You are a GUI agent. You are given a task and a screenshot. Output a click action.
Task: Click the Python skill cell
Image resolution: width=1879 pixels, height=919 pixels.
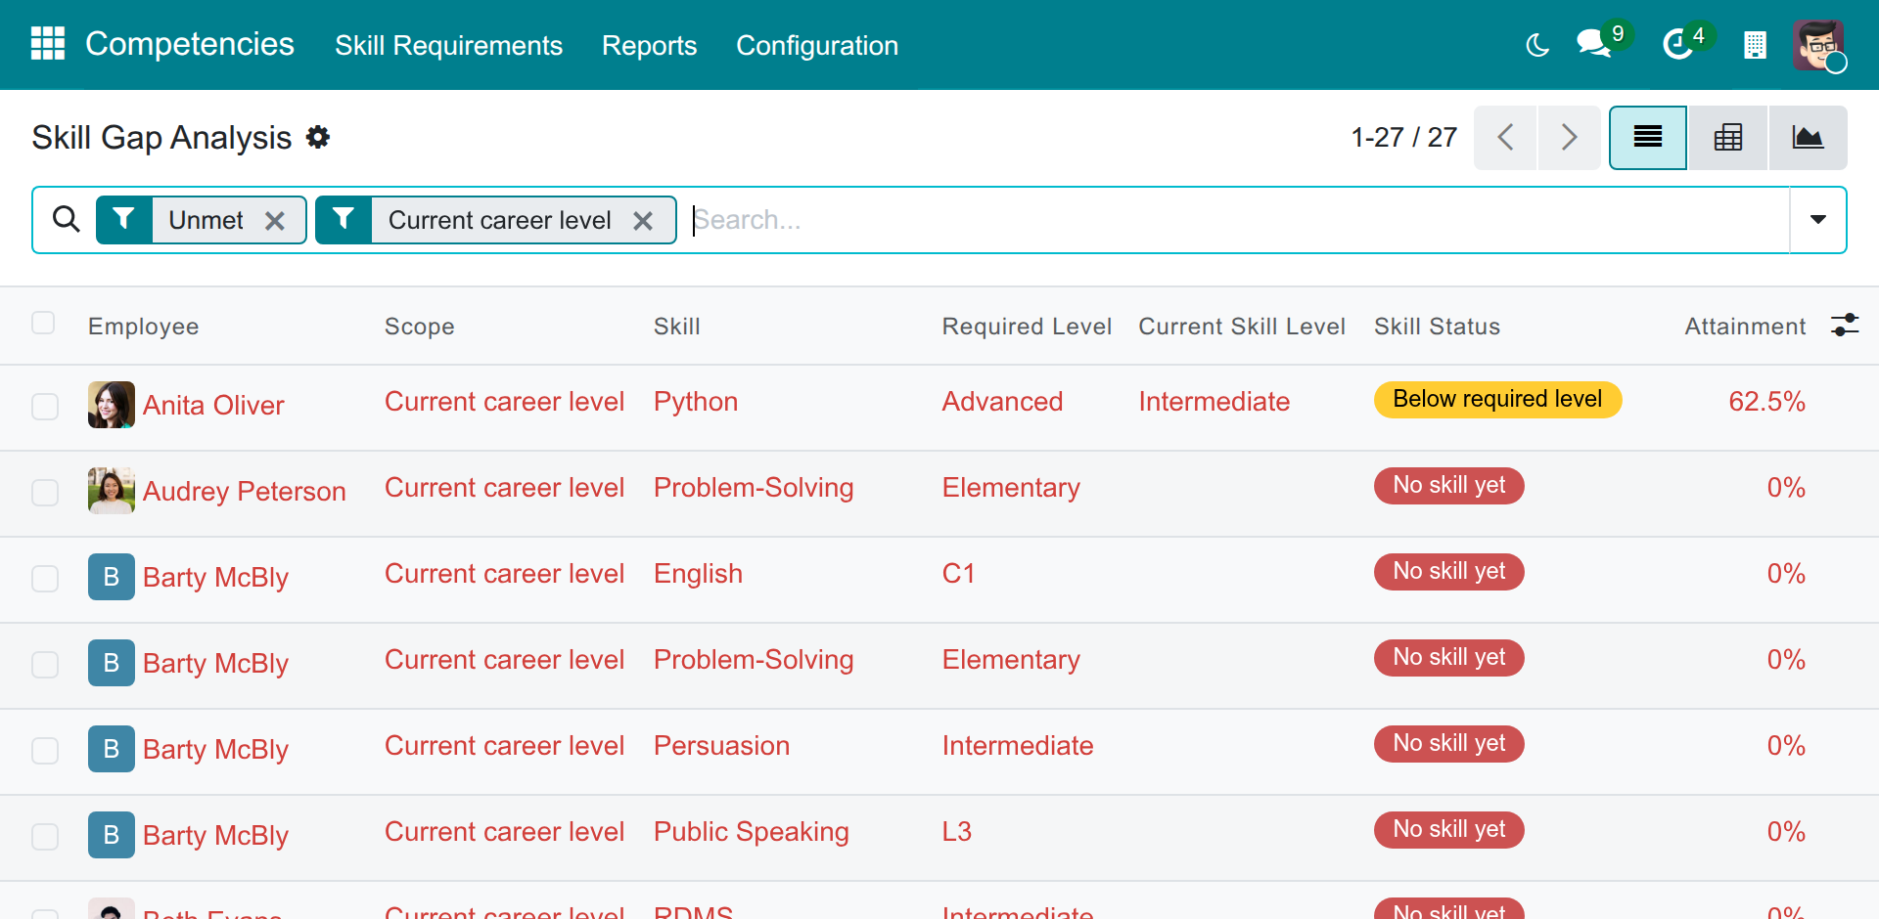[x=696, y=402]
